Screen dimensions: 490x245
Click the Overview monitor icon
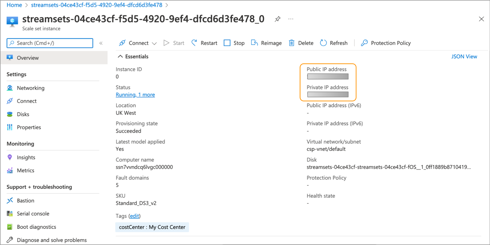10,58
